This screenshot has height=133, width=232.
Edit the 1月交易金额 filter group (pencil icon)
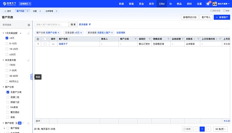click(29, 33)
